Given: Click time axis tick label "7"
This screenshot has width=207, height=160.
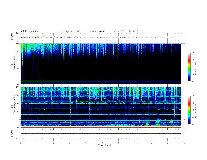Looking at the screenshot, I should point(135,143).
